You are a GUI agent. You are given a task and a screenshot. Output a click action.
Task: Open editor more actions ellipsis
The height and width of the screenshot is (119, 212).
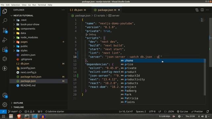click(x=207, y=10)
